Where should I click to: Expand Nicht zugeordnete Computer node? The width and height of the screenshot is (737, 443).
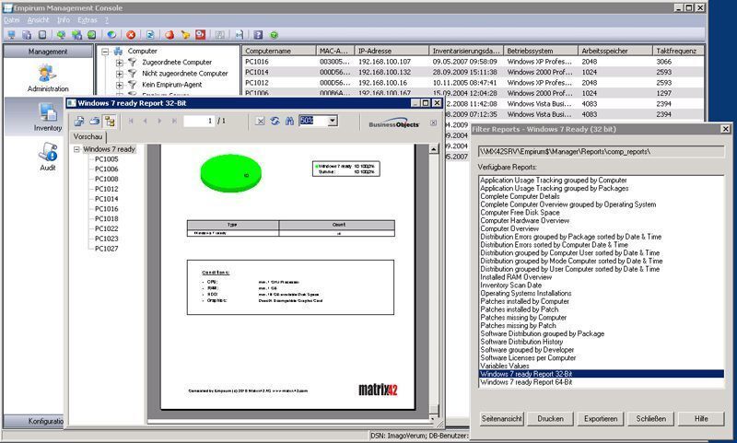120,74
